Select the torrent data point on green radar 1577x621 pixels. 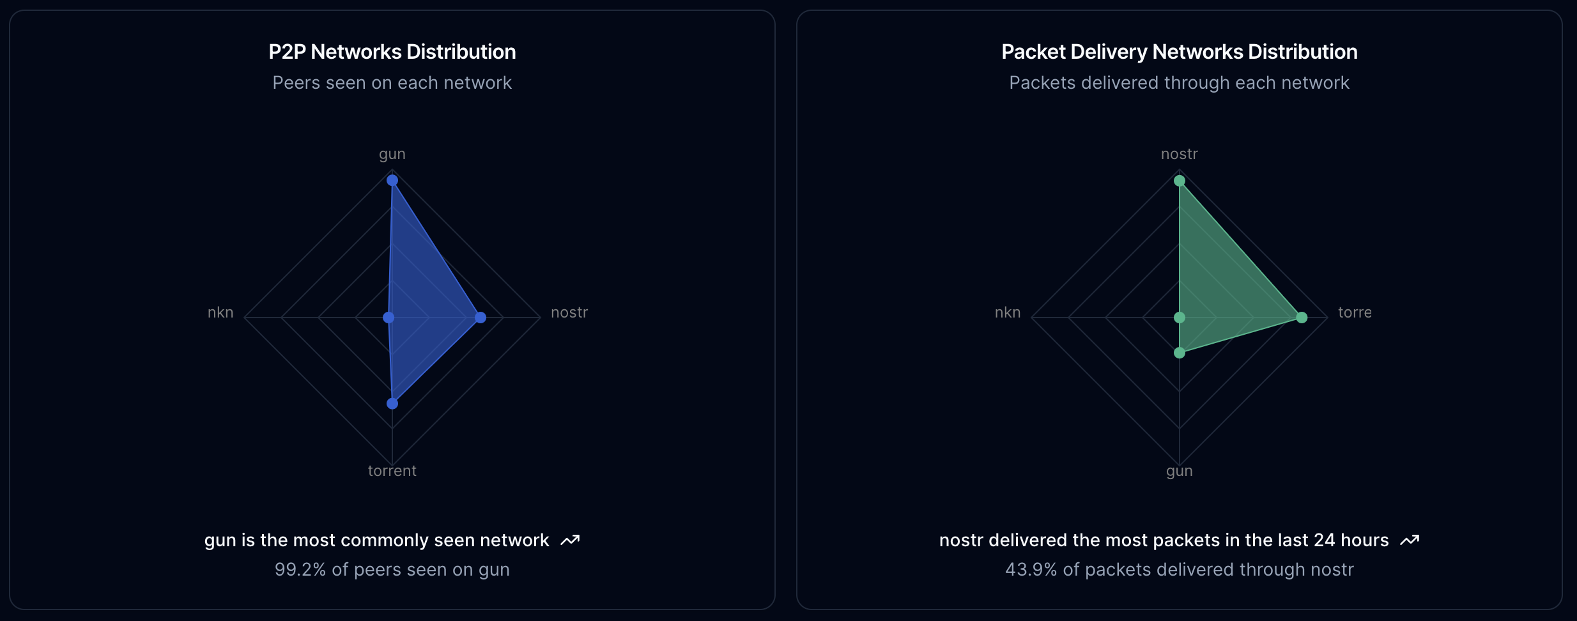click(x=1302, y=318)
